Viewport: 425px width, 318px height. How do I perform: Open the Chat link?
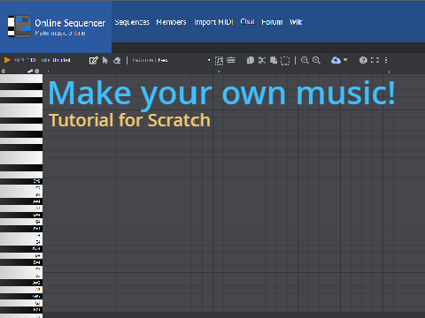(x=247, y=21)
